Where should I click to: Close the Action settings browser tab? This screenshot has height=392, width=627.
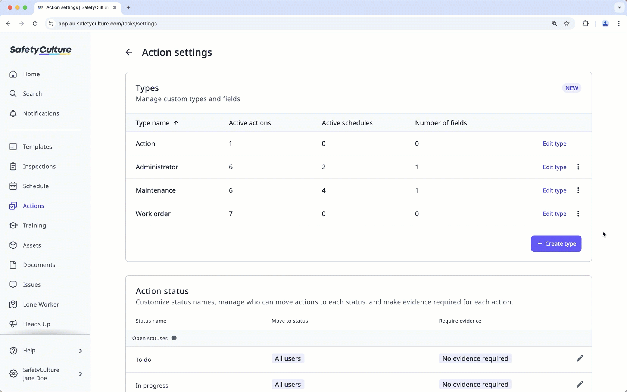pyautogui.click(x=115, y=7)
